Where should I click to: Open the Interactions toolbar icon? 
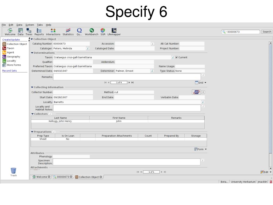53,32
